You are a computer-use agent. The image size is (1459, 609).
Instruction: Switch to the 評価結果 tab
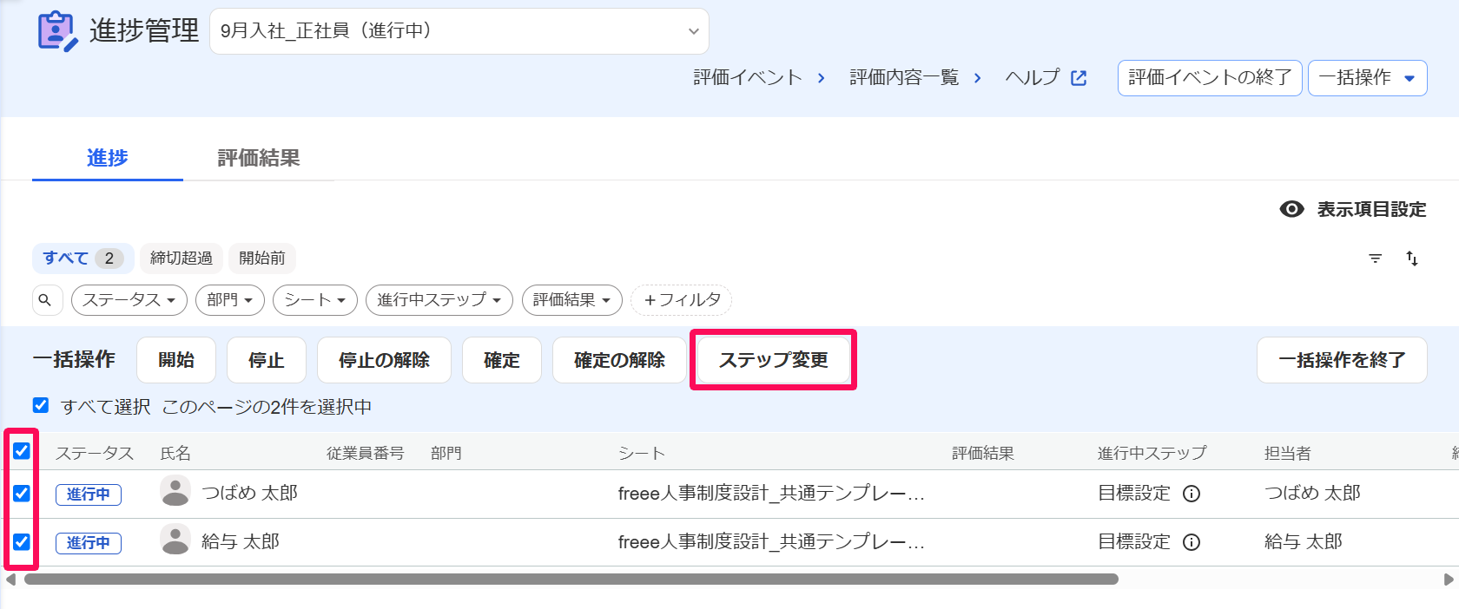(259, 158)
